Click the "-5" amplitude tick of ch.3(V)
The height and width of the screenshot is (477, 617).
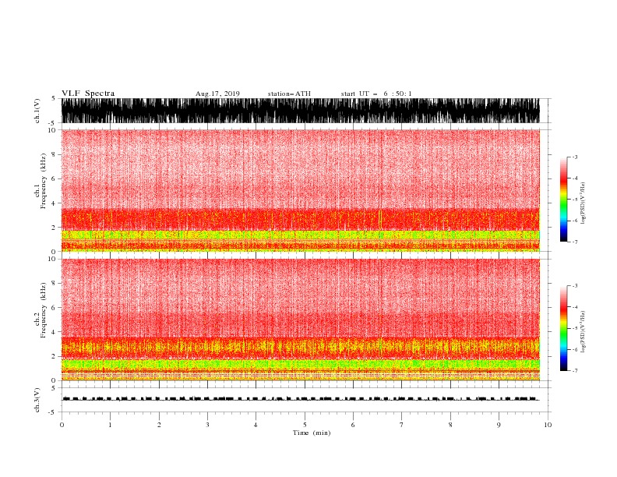click(x=53, y=412)
